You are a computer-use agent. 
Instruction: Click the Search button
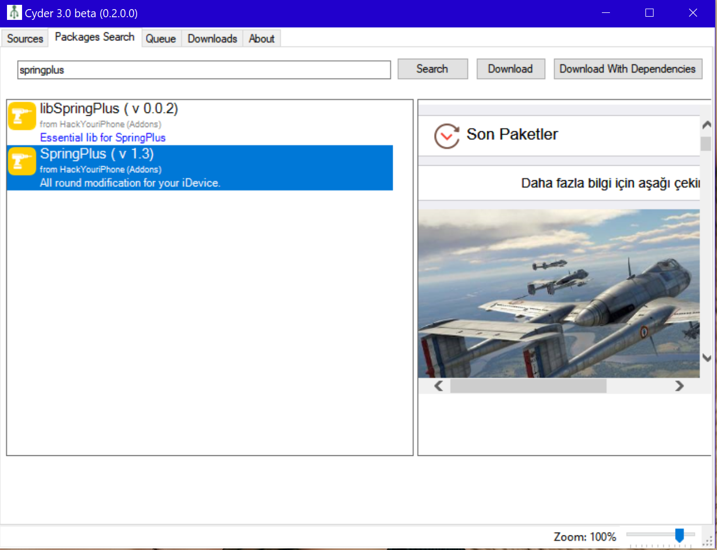point(432,69)
